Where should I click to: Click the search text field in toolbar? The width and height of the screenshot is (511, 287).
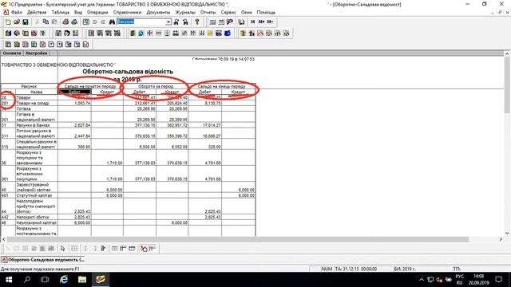click(141, 22)
